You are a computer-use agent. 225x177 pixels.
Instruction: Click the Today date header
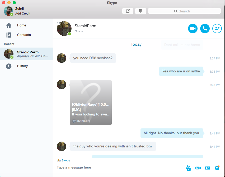coord(136,44)
